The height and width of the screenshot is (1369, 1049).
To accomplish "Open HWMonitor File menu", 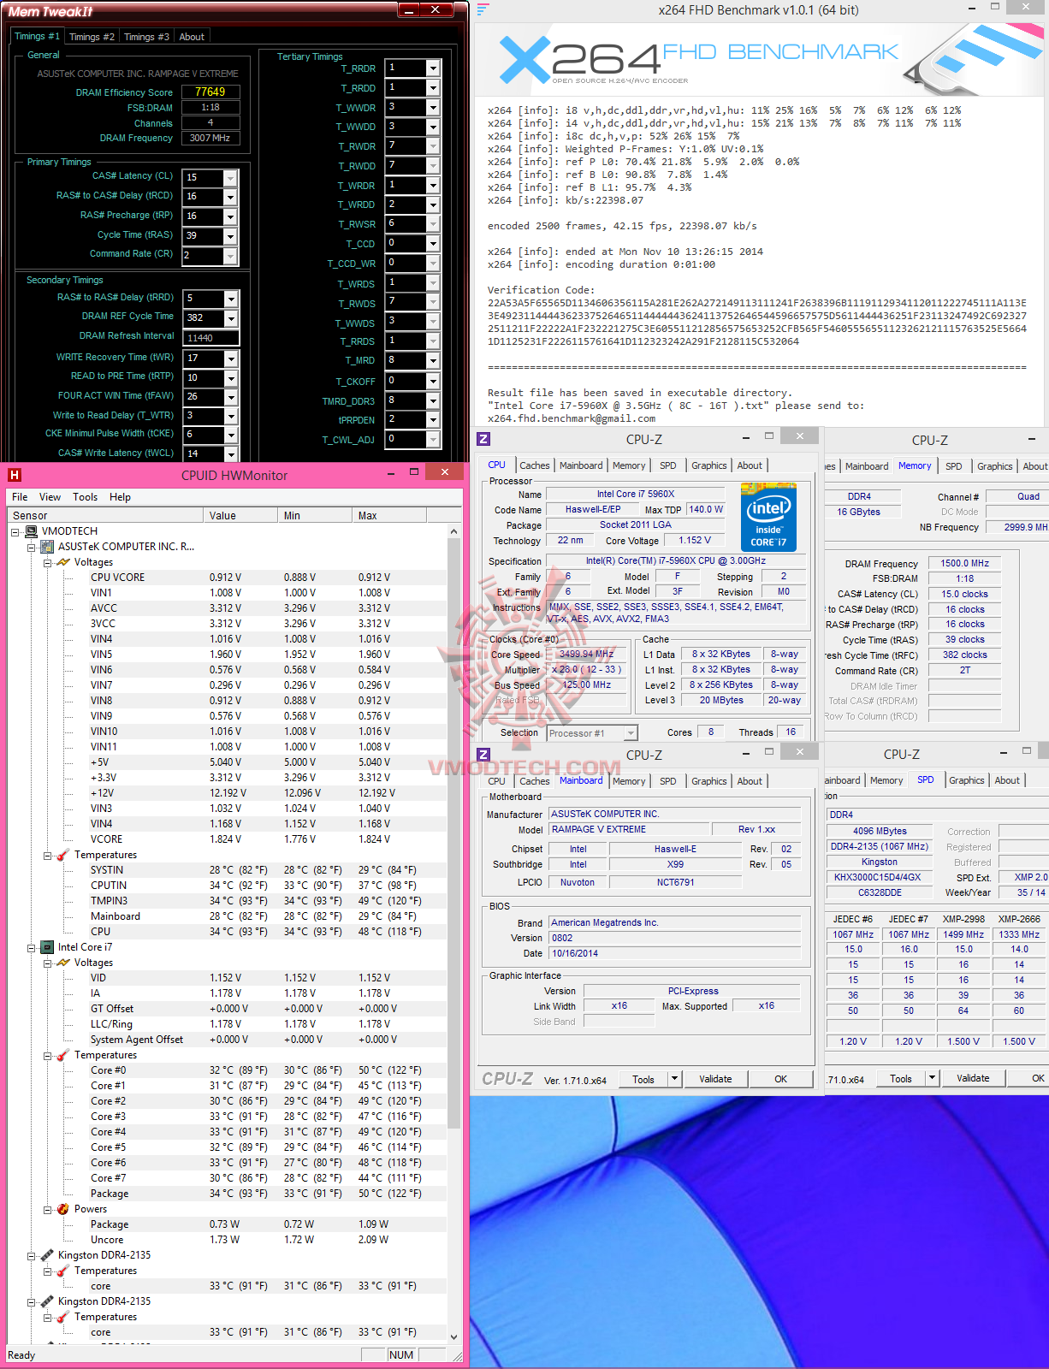I will pos(20,497).
